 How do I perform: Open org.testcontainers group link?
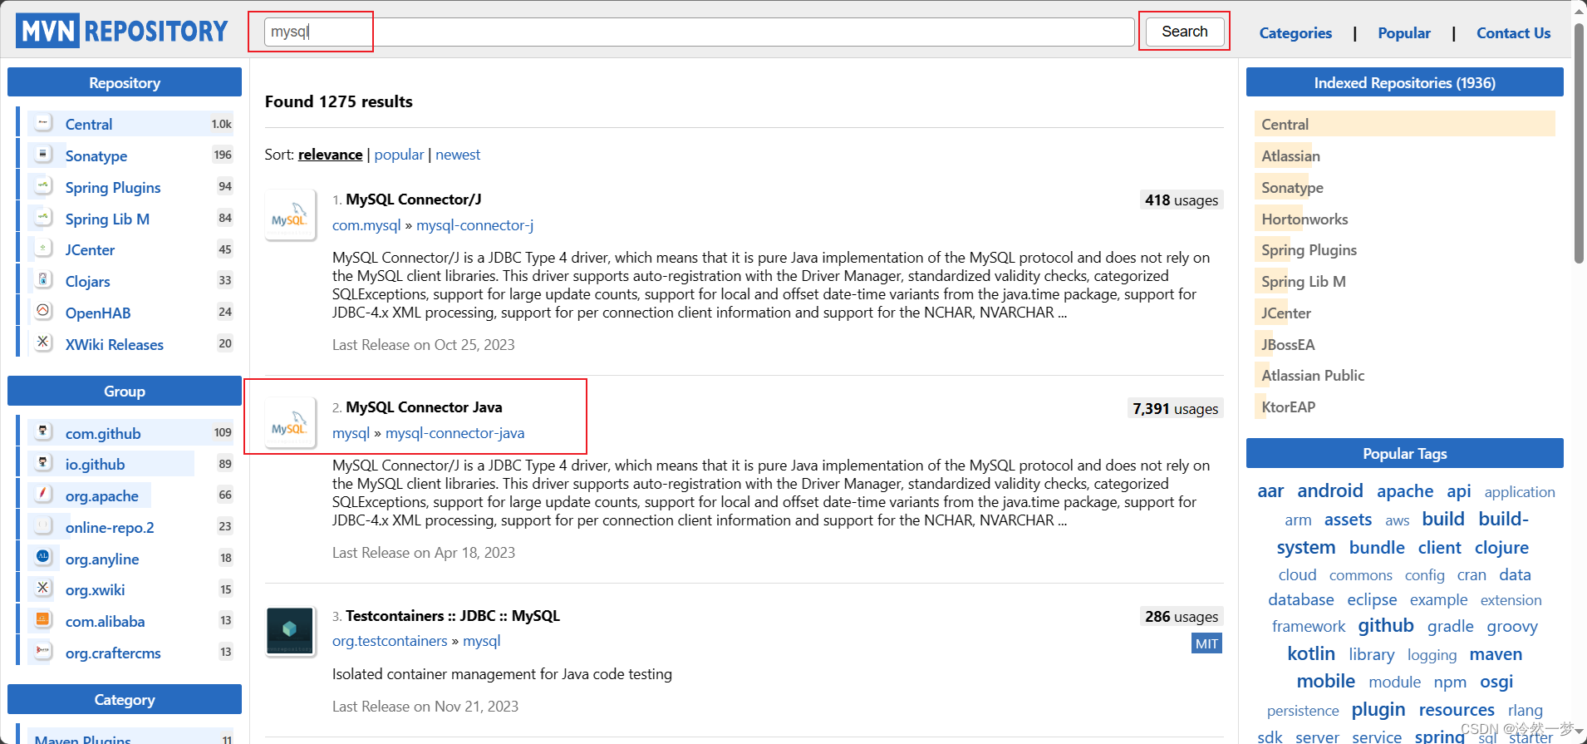click(390, 641)
